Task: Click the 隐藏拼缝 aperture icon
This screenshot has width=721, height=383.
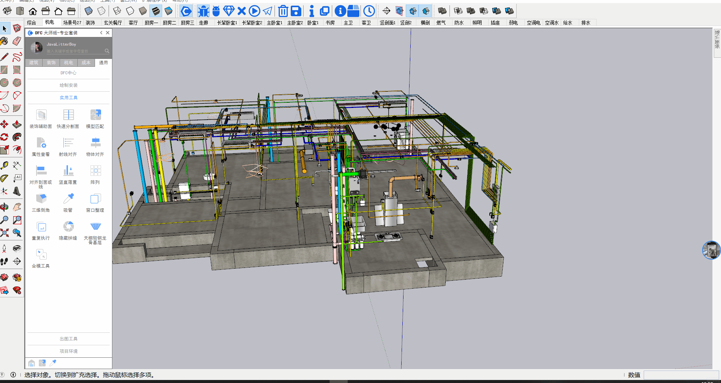Action: (68, 227)
